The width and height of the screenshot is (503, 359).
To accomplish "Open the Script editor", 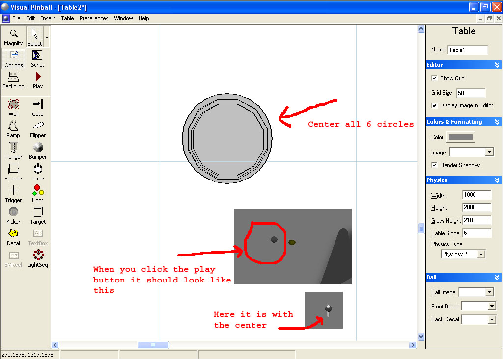I will [x=38, y=58].
